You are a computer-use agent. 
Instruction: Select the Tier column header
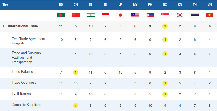[5, 5]
